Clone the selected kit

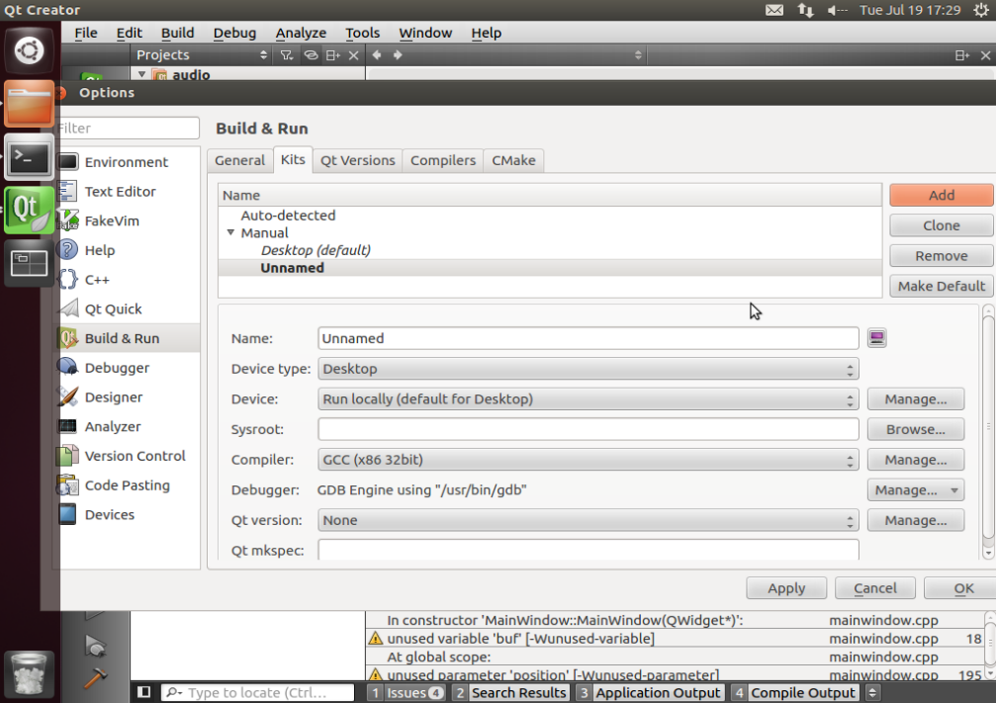click(941, 225)
